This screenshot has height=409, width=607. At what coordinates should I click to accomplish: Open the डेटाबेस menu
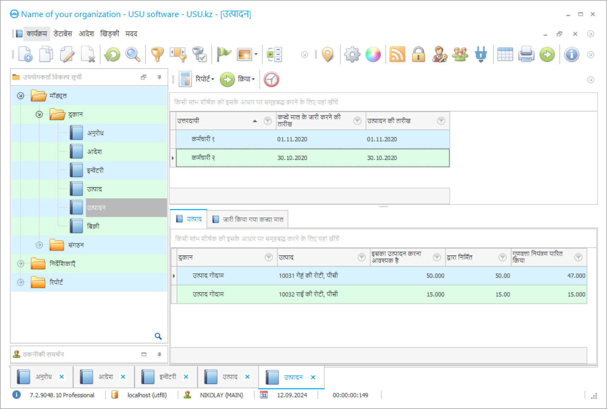tap(63, 34)
